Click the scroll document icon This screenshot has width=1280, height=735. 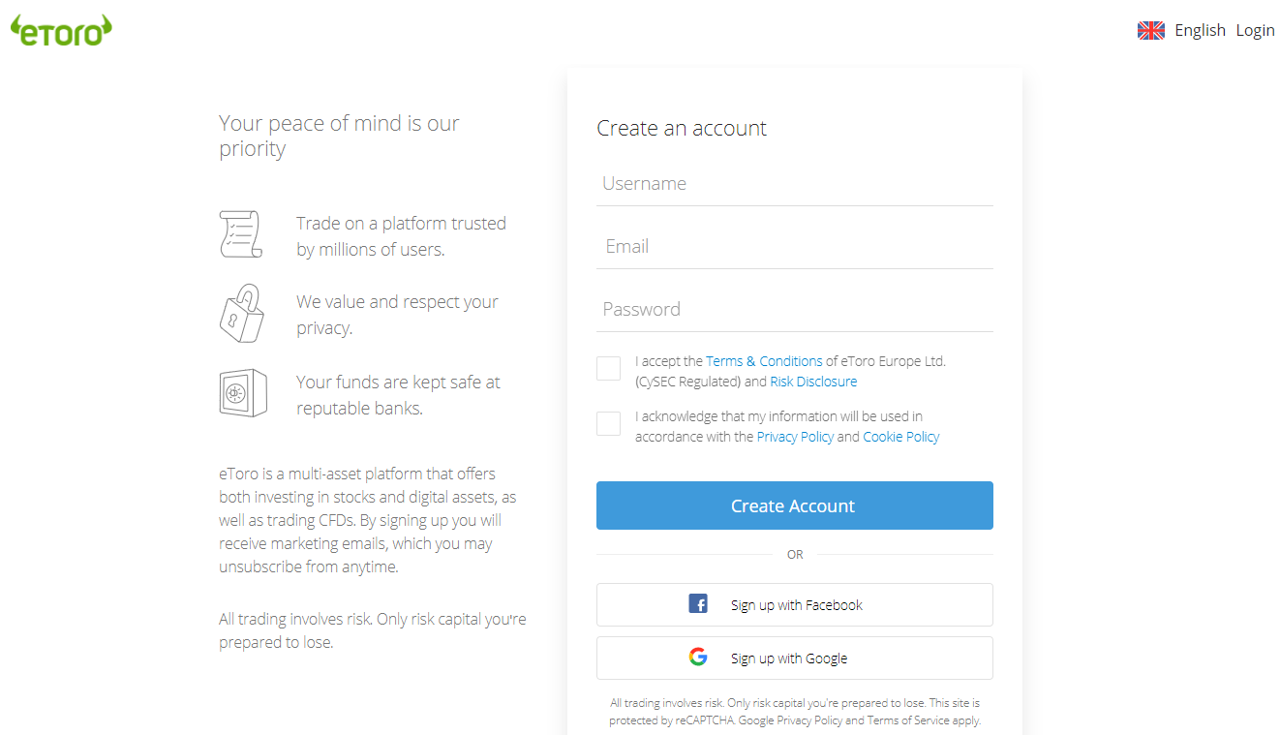pyautogui.click(x=241, y=234)
